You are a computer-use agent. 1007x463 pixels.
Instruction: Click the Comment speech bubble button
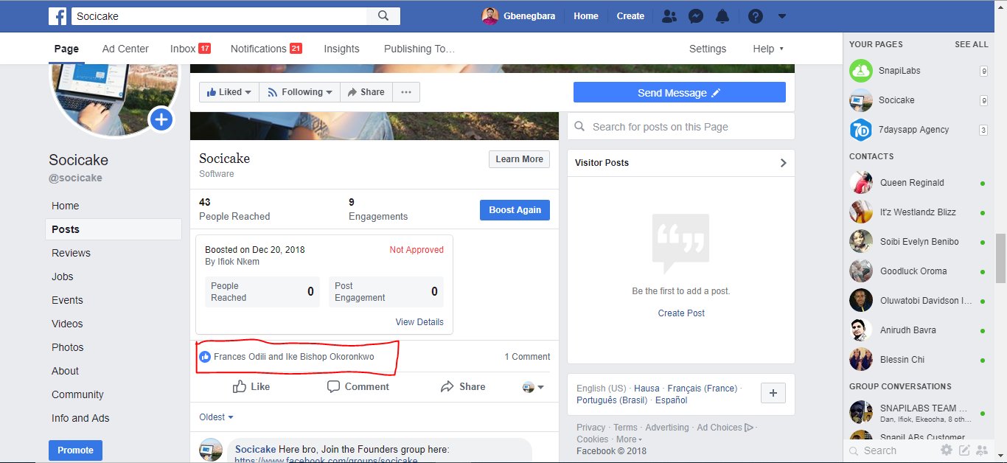(x=358, y=386)
